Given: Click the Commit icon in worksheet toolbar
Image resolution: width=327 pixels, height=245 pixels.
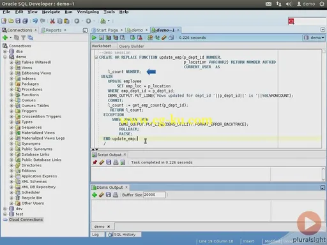Looking at the screenshot, I should (x=132, y=38).
